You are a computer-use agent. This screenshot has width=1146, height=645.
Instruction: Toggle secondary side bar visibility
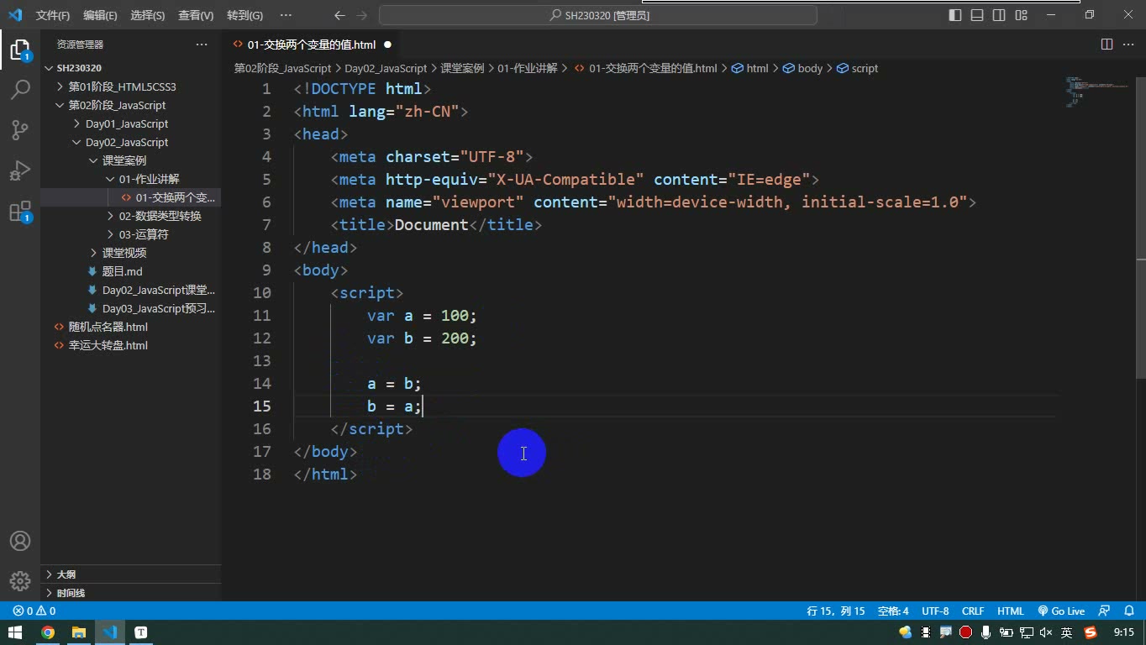pyautogui.click(x=999, y=15)
